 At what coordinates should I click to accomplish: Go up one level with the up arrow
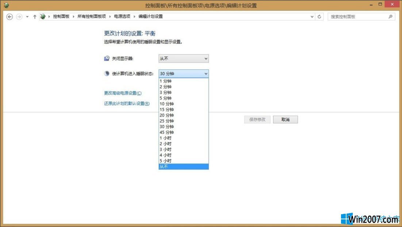pos(35,17)
